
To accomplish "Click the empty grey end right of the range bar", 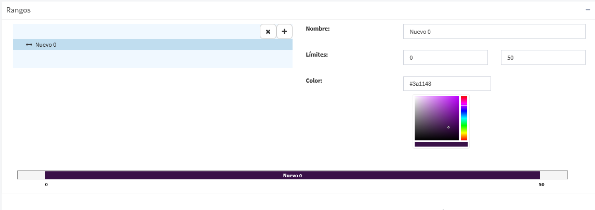I will coord(553,176).
